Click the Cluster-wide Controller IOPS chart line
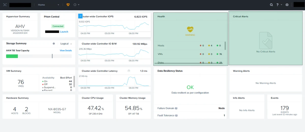The width and height of the screenshot is (305, 132). pos(114,26)
